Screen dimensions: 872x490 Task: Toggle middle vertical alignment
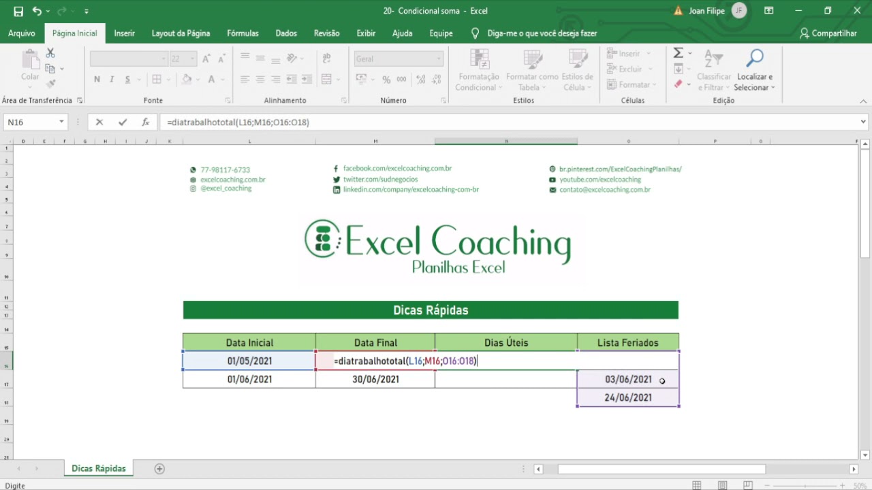coord(260,59)
